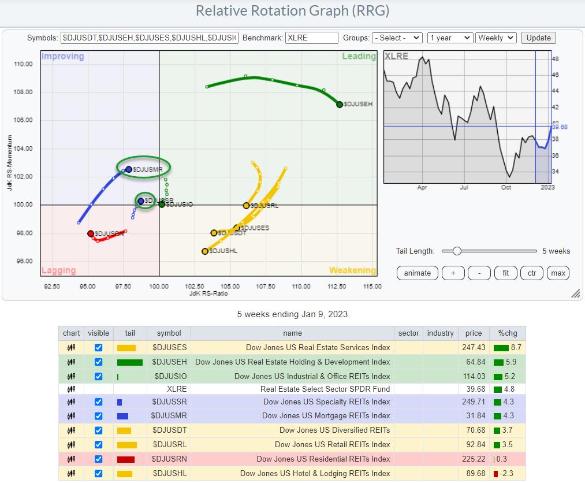Click the chart icon for $DJUSIO
585x483 pixels.
point(72,376)
